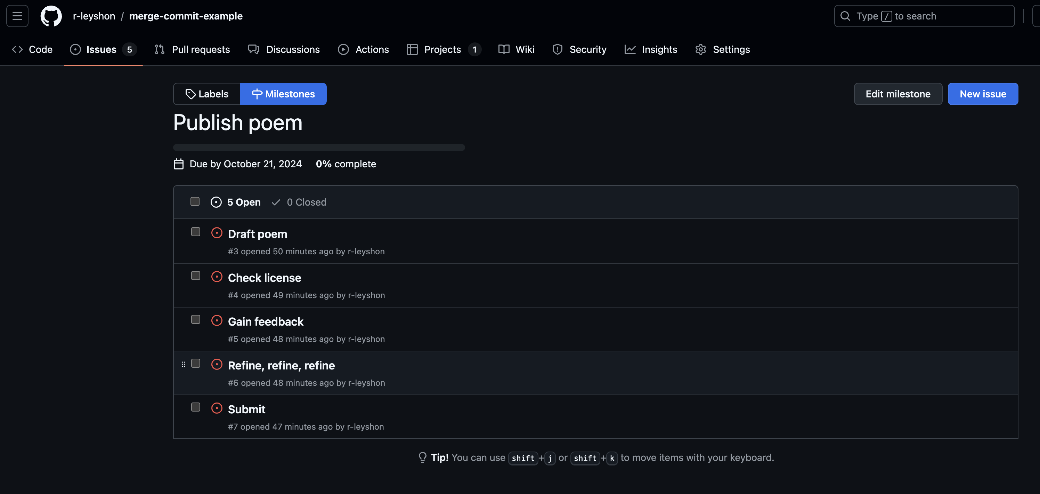
Task: Click the open-issue icon beside Gain feedback
Action: pyautogui.click(x=217, y=321)
